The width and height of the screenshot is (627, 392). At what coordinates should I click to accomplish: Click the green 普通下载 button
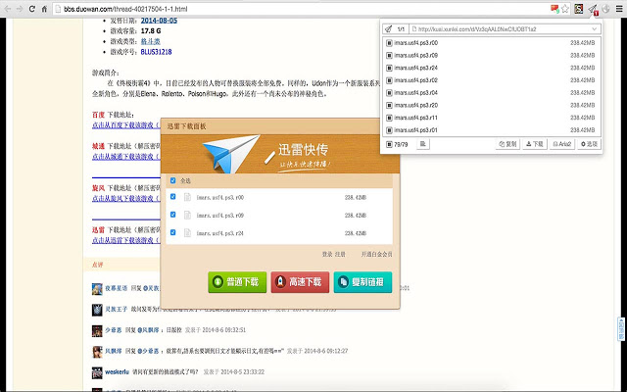point(237,282)
